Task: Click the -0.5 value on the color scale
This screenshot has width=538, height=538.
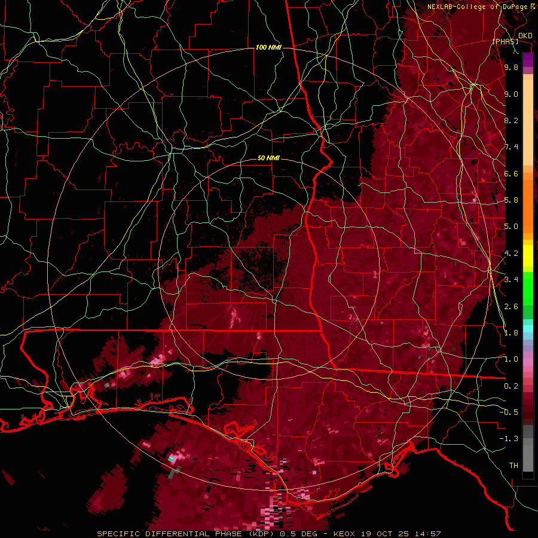Action: point(509,412)
